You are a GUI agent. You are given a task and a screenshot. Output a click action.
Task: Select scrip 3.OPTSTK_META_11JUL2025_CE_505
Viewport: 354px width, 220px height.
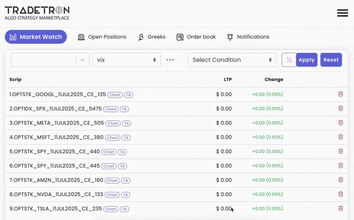click(57, 123)
